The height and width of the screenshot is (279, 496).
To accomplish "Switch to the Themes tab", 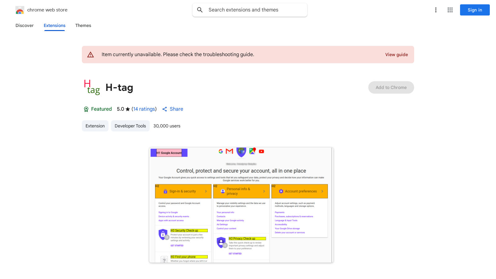I will pos(83,25).
